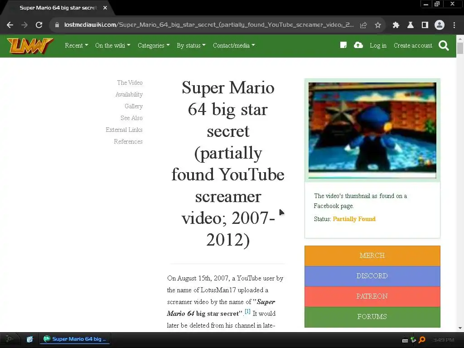Open the side panel icon
The image size is (464, 348).
425,25
